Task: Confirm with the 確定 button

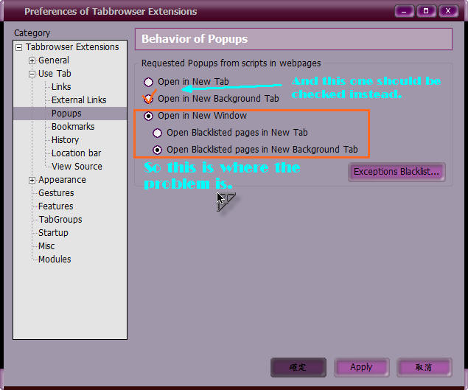Action: [298, 367]
